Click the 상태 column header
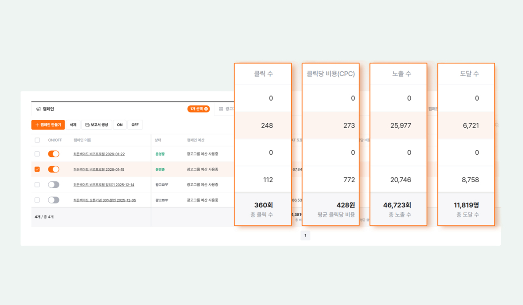 pos(158,140)
